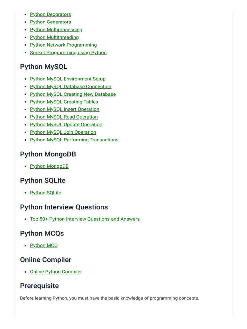This screenshot has width=247, height=329.
Task: Open the Python Generators link
Action: tap(50, 22)
